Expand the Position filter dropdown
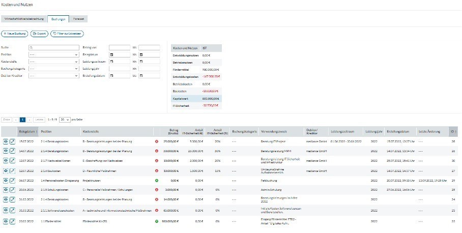 [54, 55]
